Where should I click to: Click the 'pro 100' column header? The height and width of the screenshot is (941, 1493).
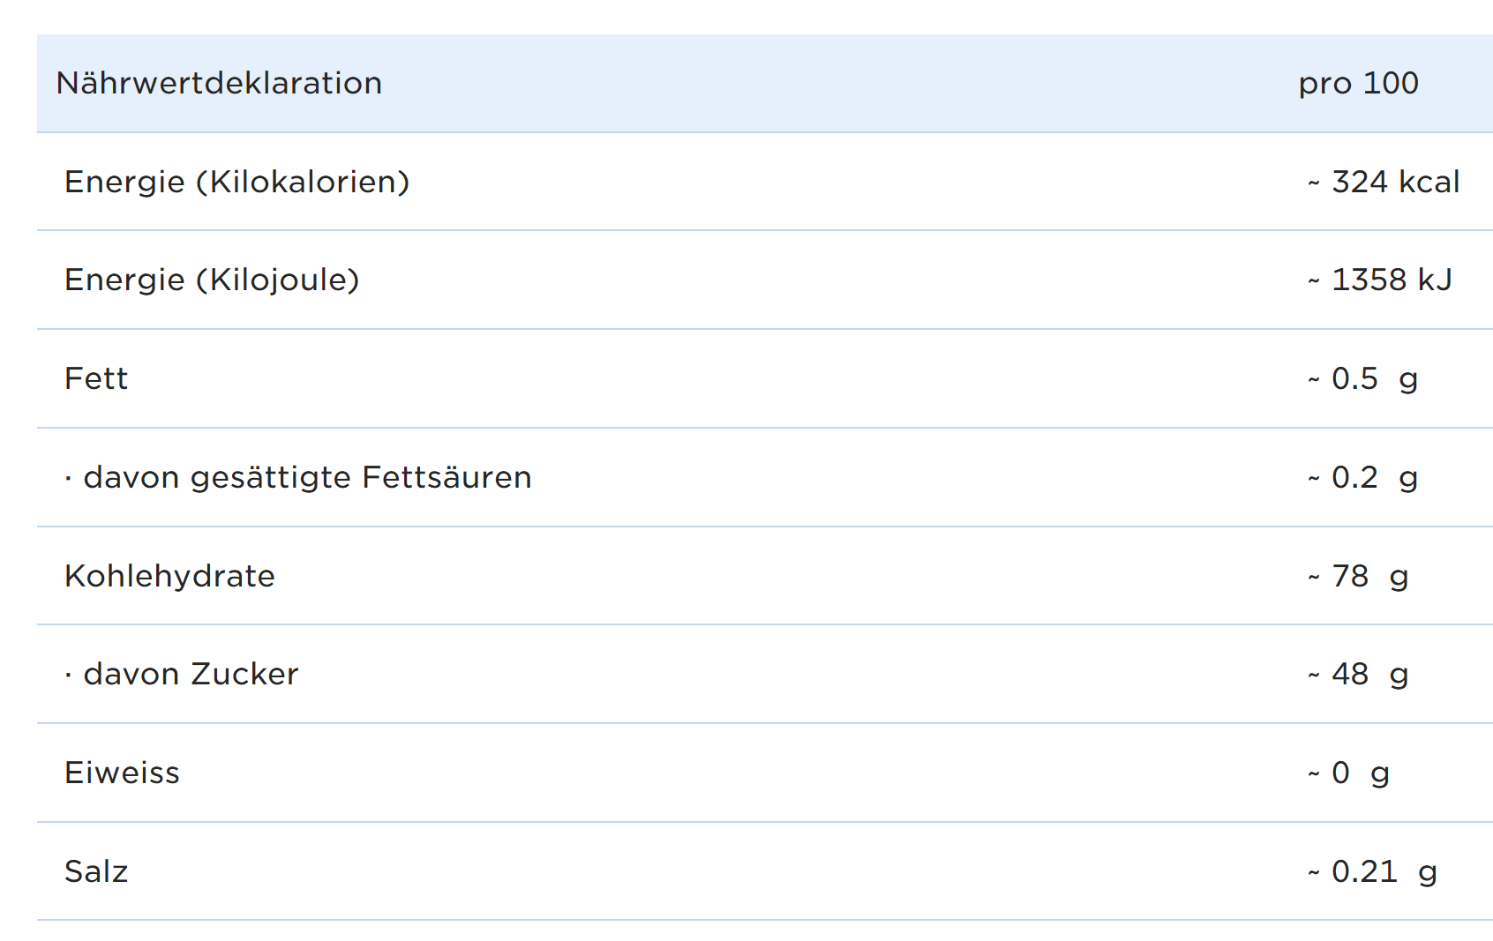[x=1358, y=83]
